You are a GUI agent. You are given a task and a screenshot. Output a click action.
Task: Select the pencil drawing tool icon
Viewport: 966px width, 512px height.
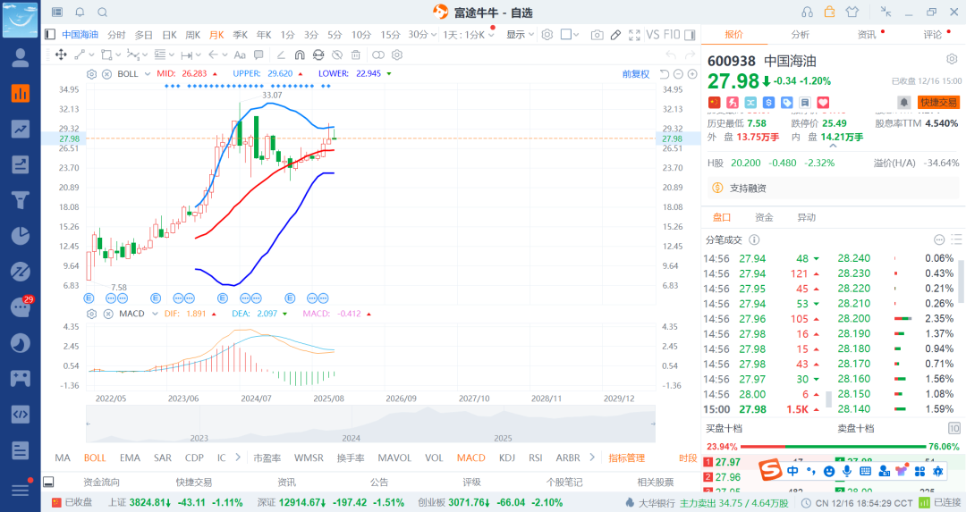tap(615, 35)
